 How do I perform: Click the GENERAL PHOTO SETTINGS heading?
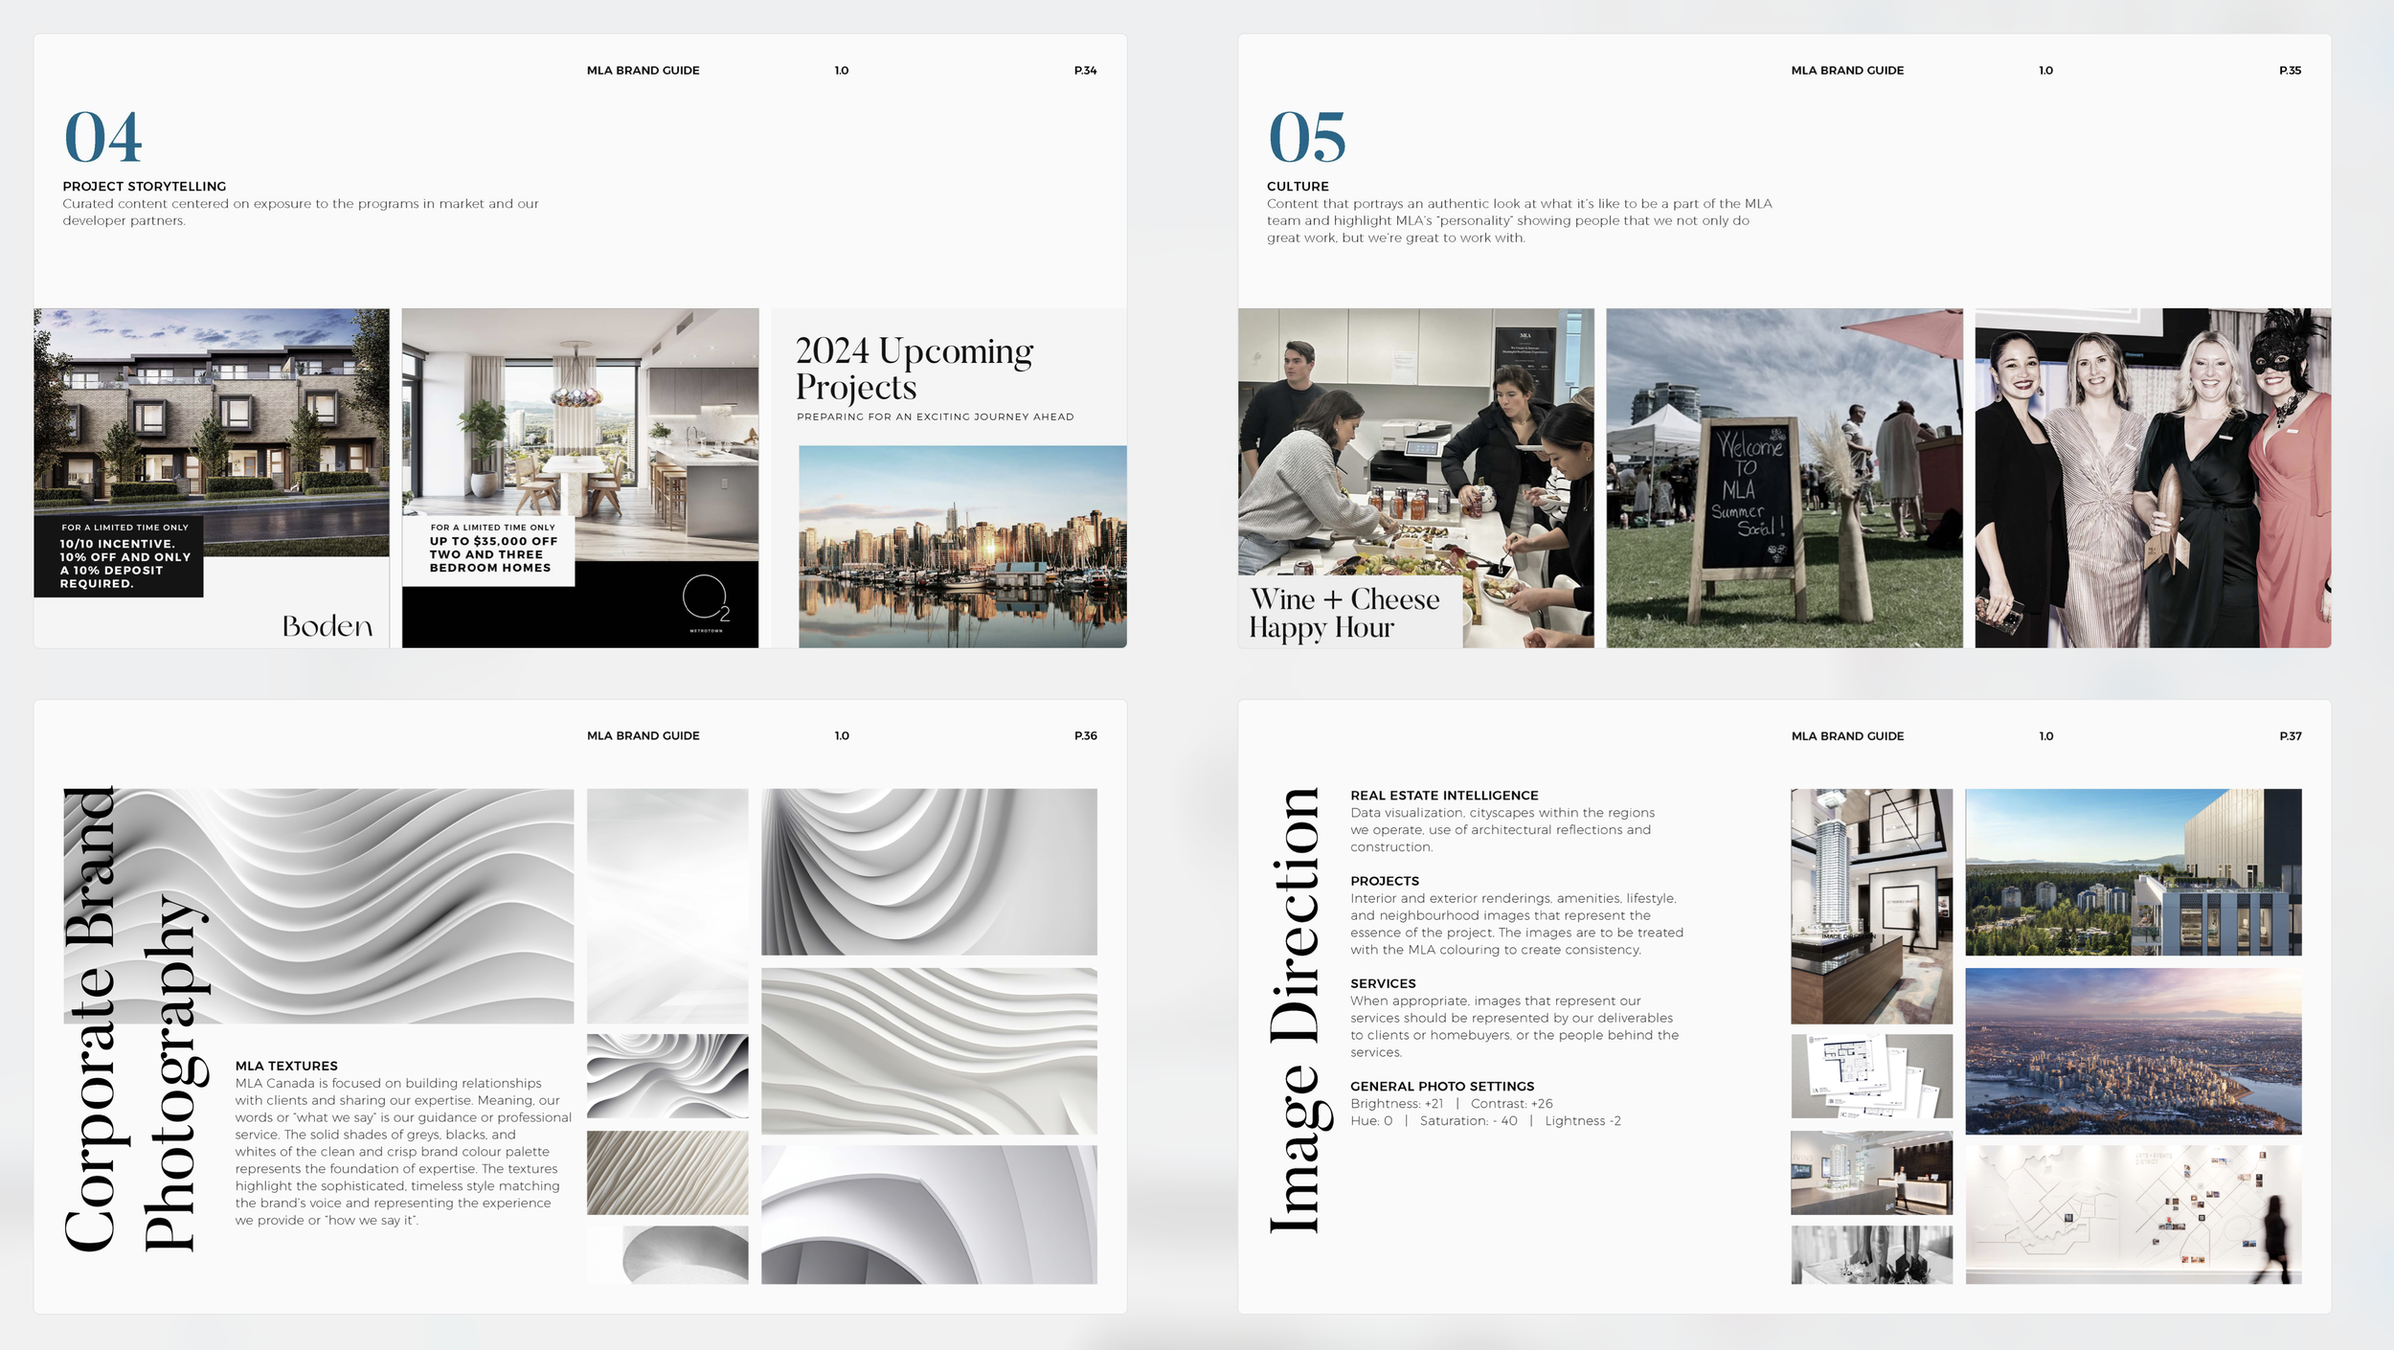click(x=1442, y=1087)
